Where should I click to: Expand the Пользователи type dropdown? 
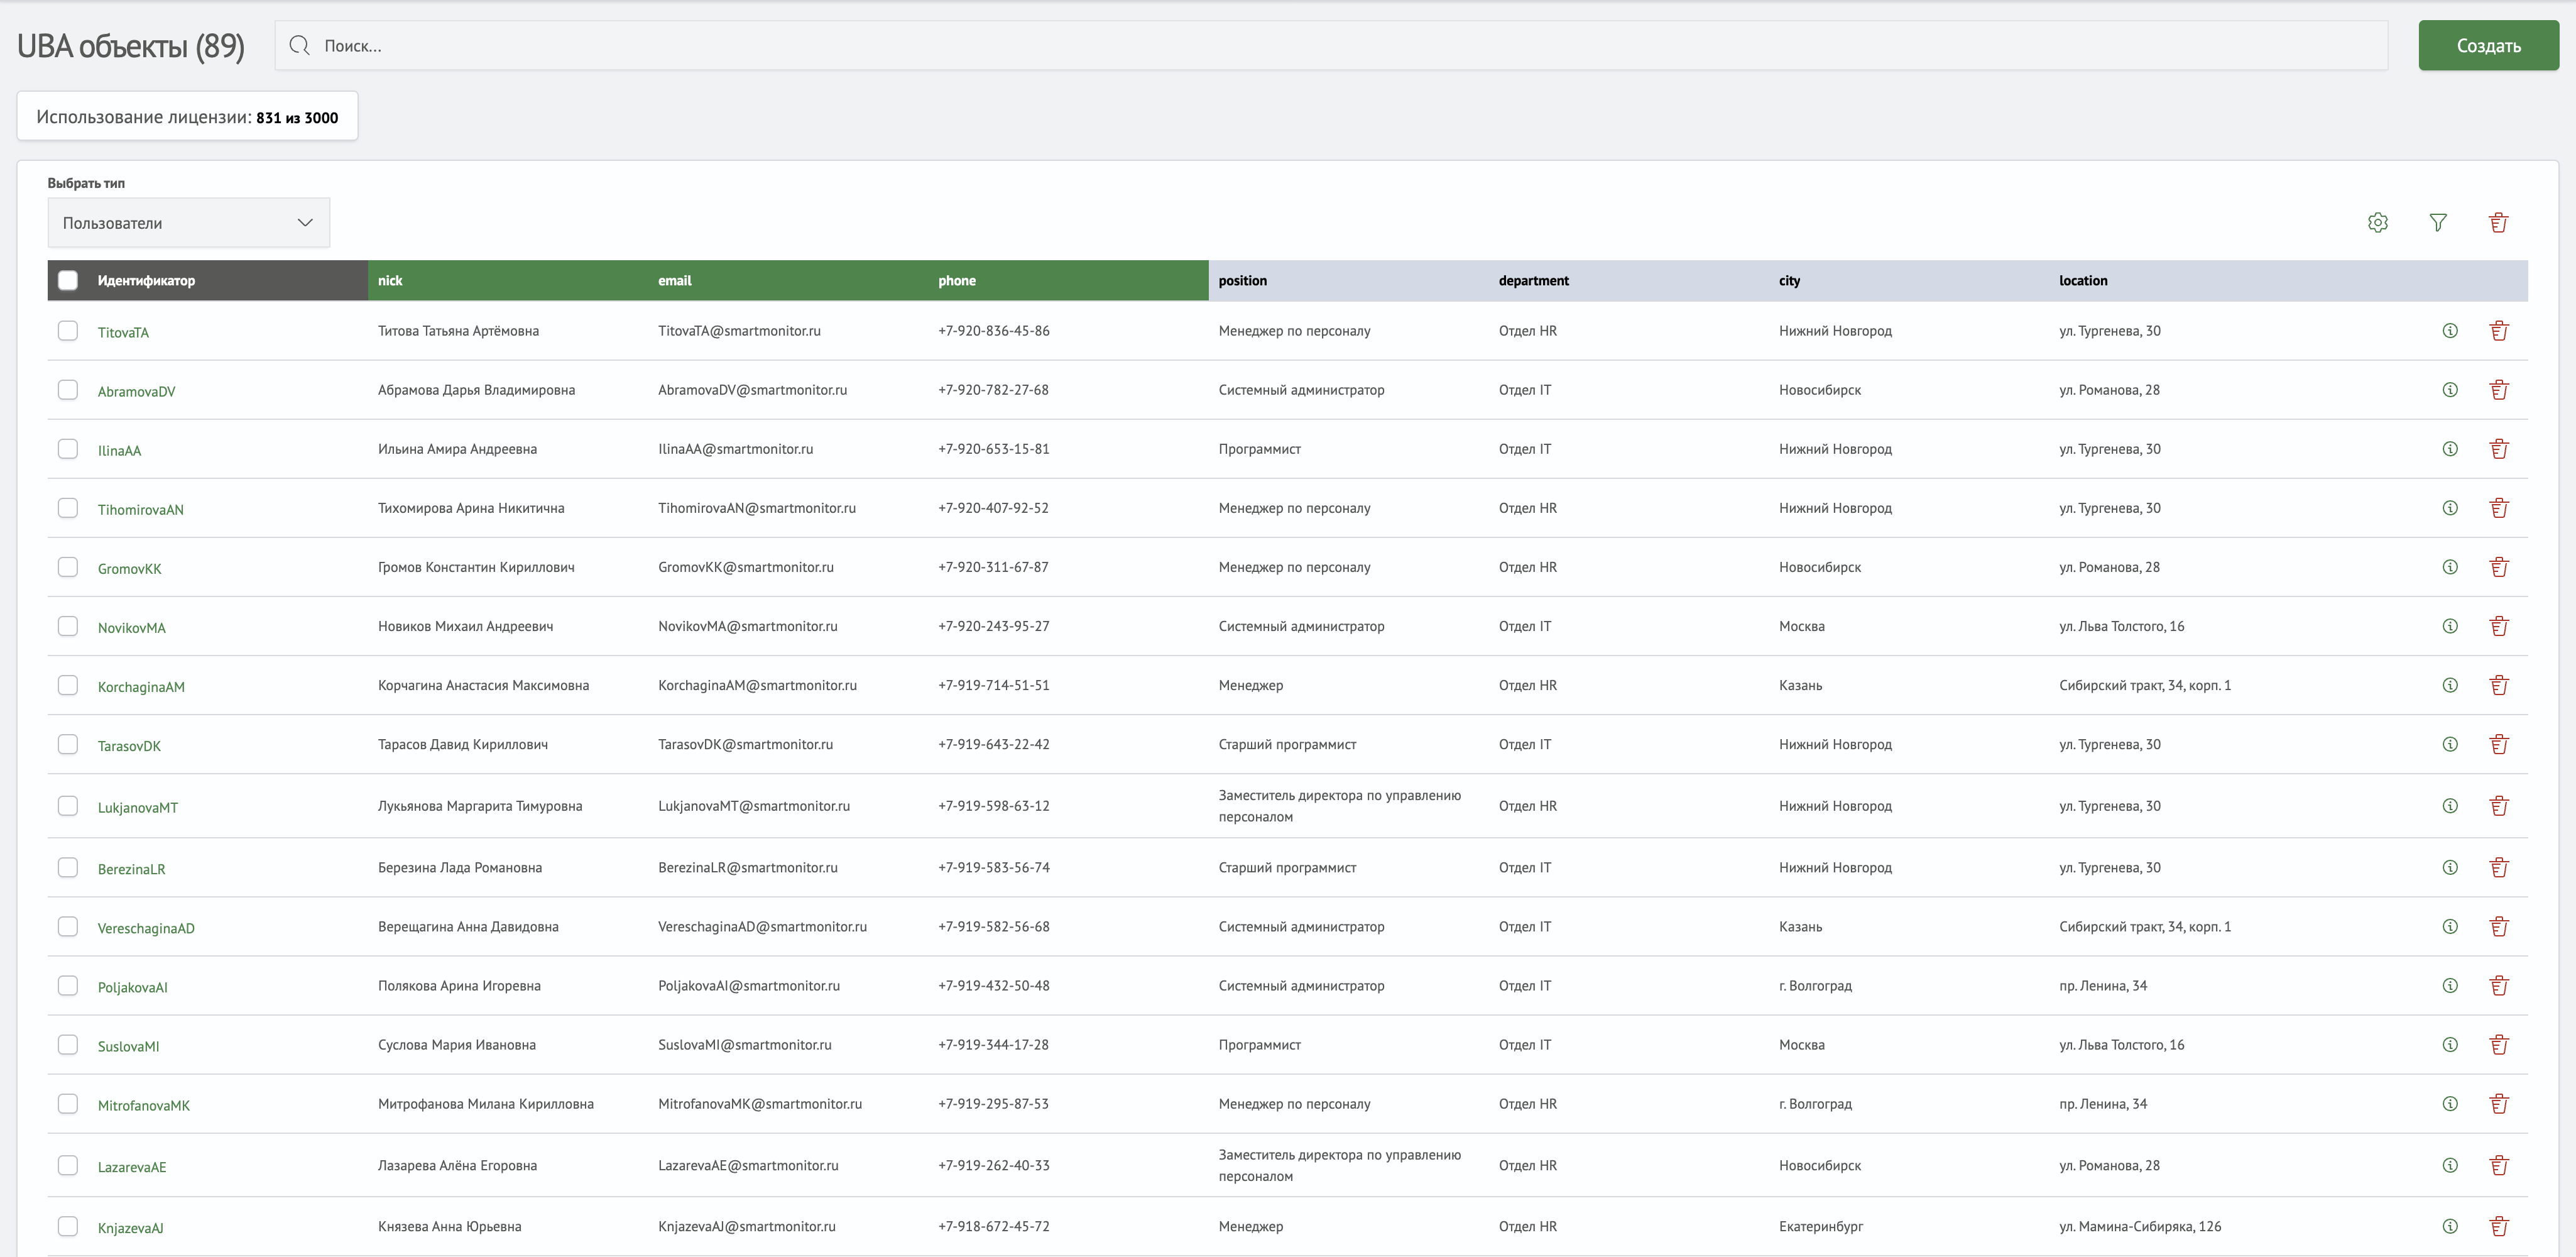188,223
